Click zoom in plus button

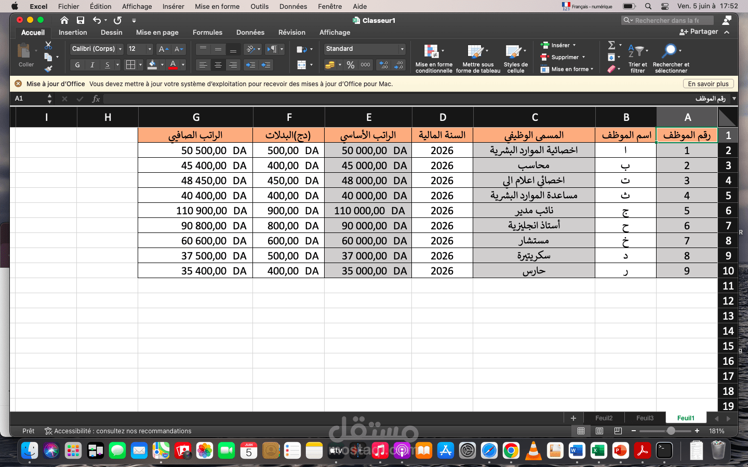pyautogui.click(x=697, y=431)
